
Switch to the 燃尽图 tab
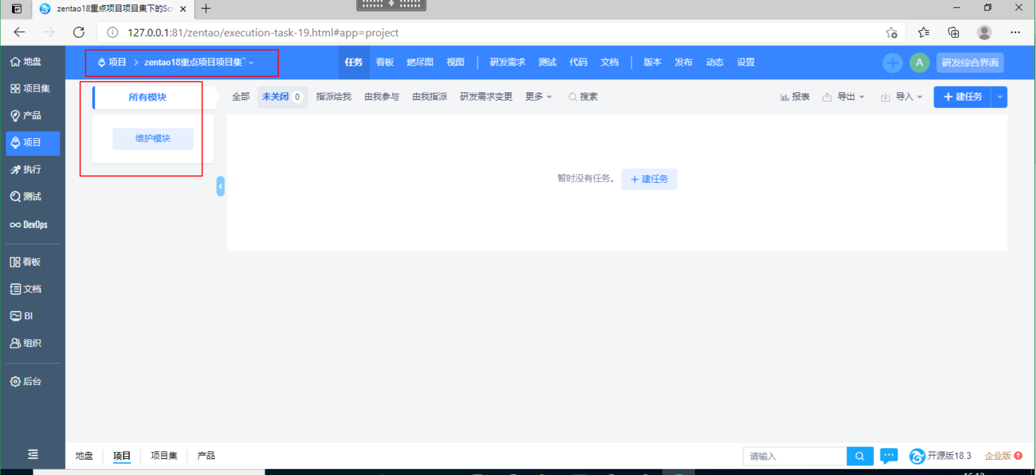pos(419,62)
